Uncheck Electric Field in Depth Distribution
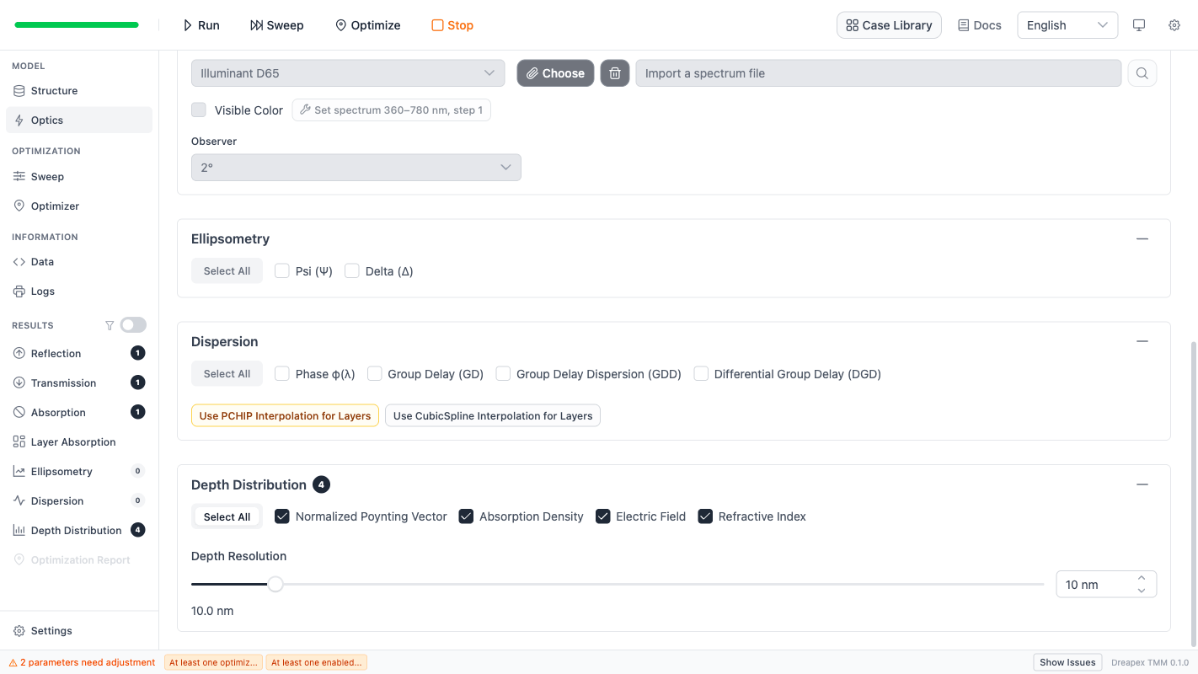Viewport: 1198px width, 674px height. pyautogui.click(x=603, y=516)
